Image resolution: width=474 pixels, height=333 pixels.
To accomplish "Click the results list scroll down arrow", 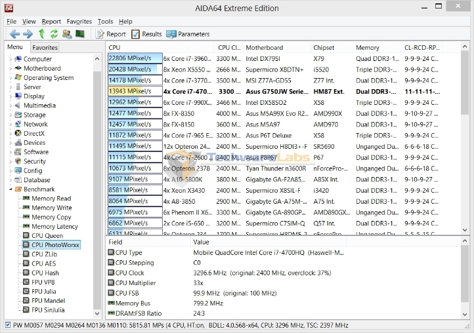I will click(x=465, y=230).
